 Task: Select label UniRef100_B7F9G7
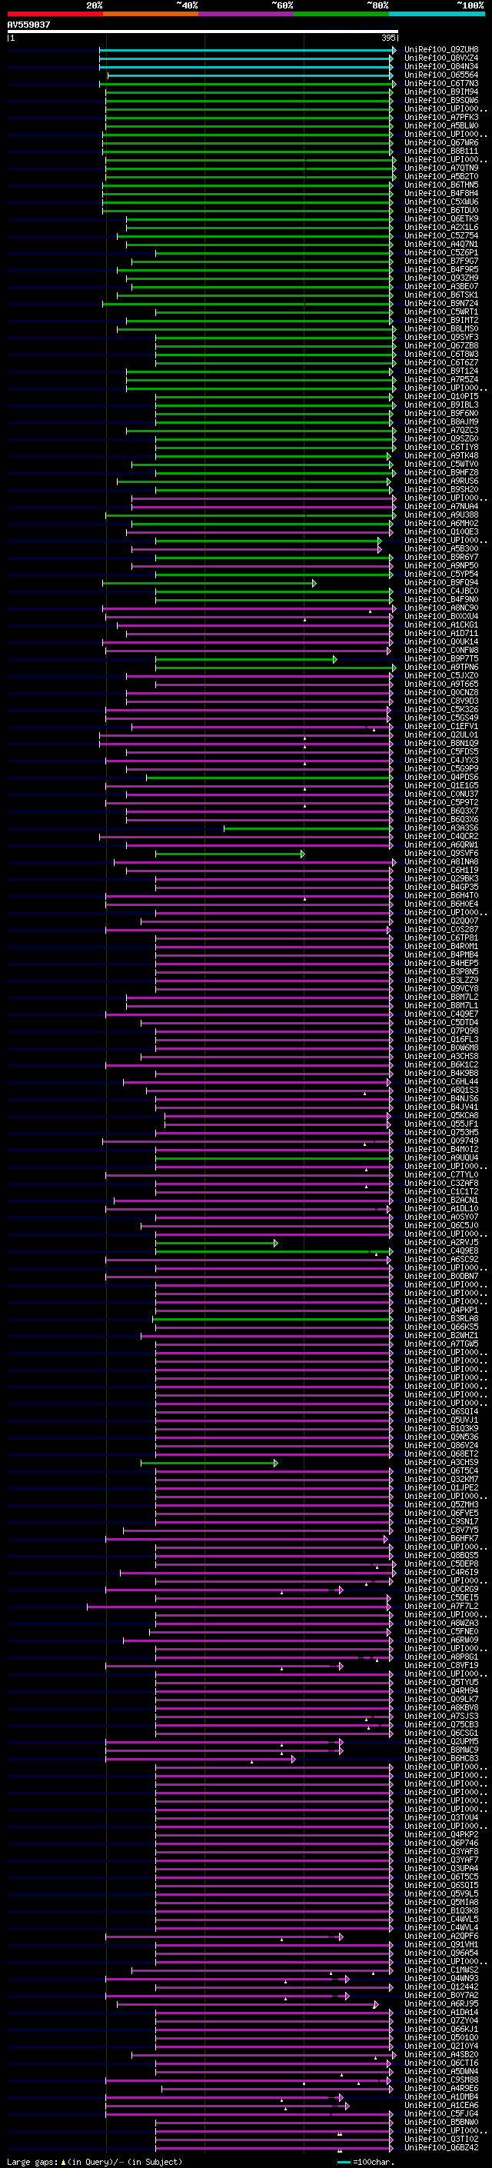[x=441, y=261]
